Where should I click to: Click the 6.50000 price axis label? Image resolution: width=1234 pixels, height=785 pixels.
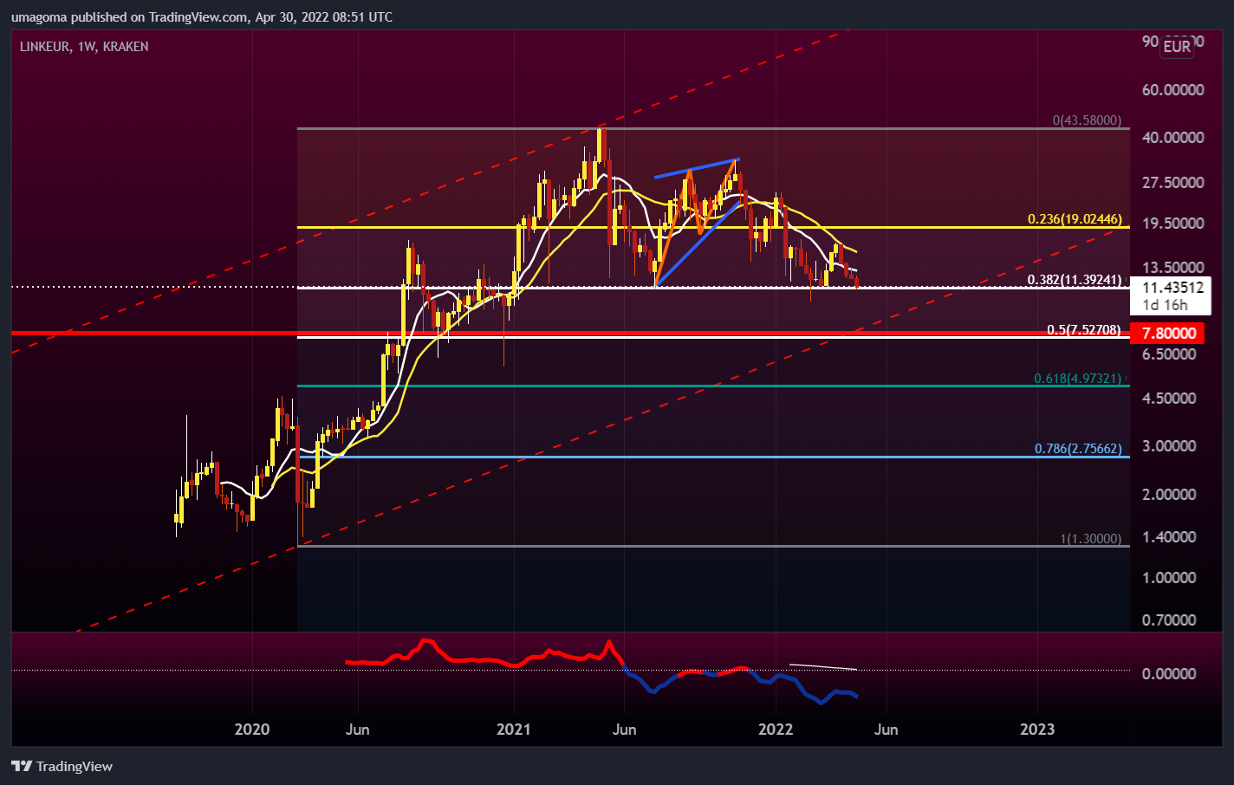1169,354
